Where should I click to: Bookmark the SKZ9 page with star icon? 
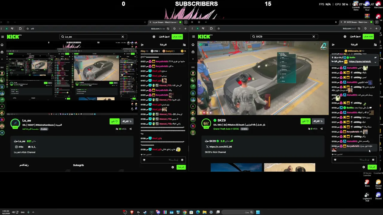click(x=218, y=29)
